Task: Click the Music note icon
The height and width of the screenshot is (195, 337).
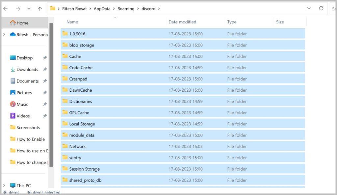Action: (13, 104)
